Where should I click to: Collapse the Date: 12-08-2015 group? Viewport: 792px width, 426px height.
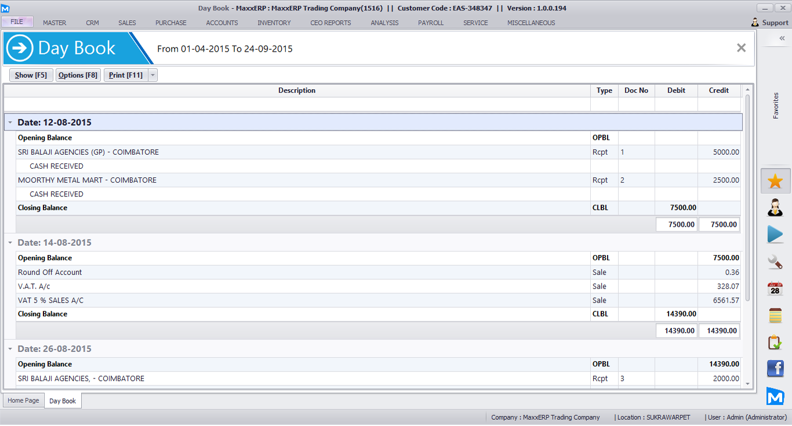(x=10, y=123)
